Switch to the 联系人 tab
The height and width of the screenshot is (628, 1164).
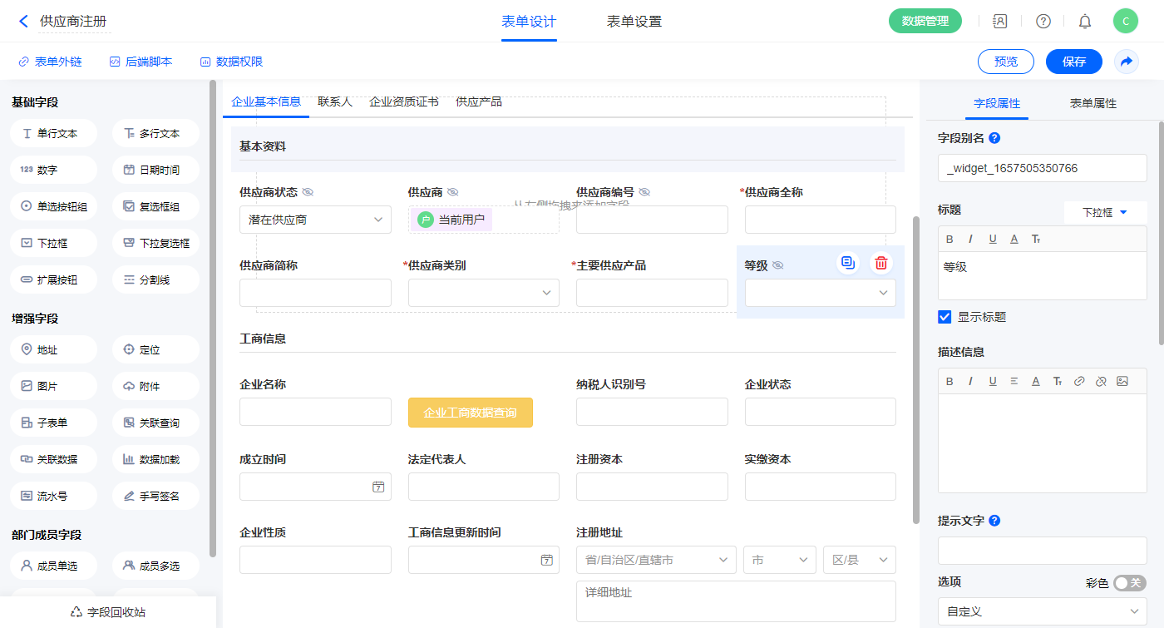pyautogui.click(x=335, y=102)
